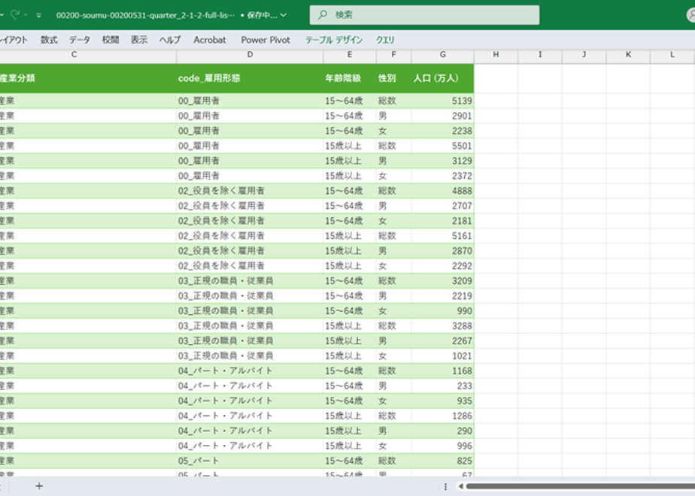Click the code_雇用形態 table header cell
This screenshot has height=496, width=695.
(250, 78)
